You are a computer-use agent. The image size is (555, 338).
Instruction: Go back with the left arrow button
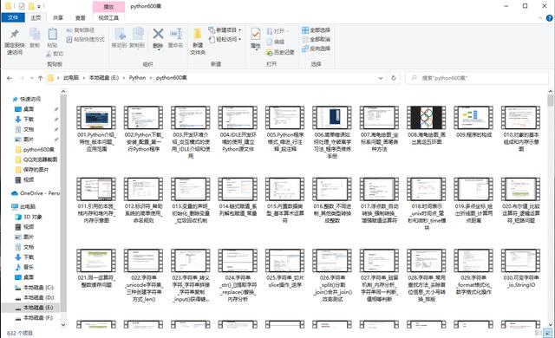click(10, 78)
